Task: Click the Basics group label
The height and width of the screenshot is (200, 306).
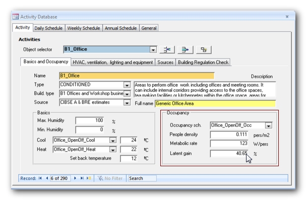Action: click(43, 113)
